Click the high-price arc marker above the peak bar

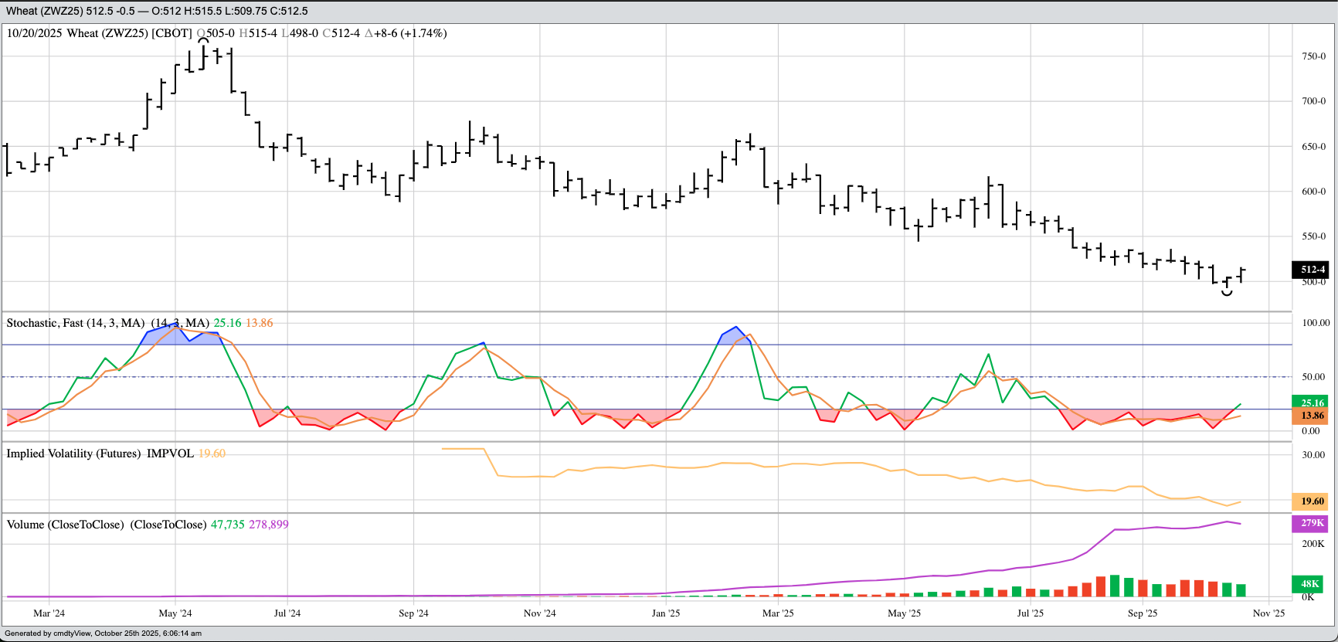click(x=203, y=40)
